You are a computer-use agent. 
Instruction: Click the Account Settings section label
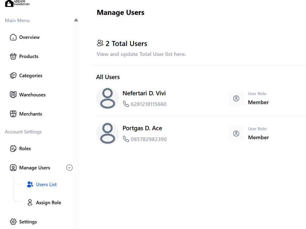tap(23, 132)
